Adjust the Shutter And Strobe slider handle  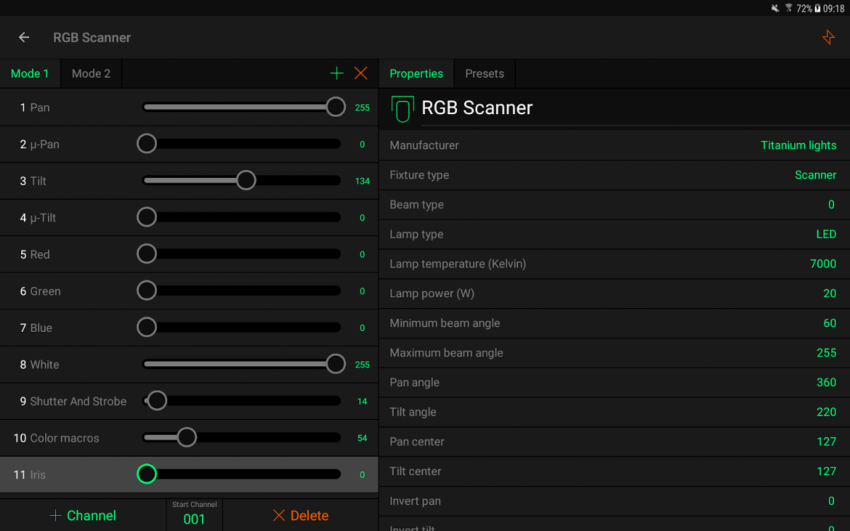[x=157, y=400]
